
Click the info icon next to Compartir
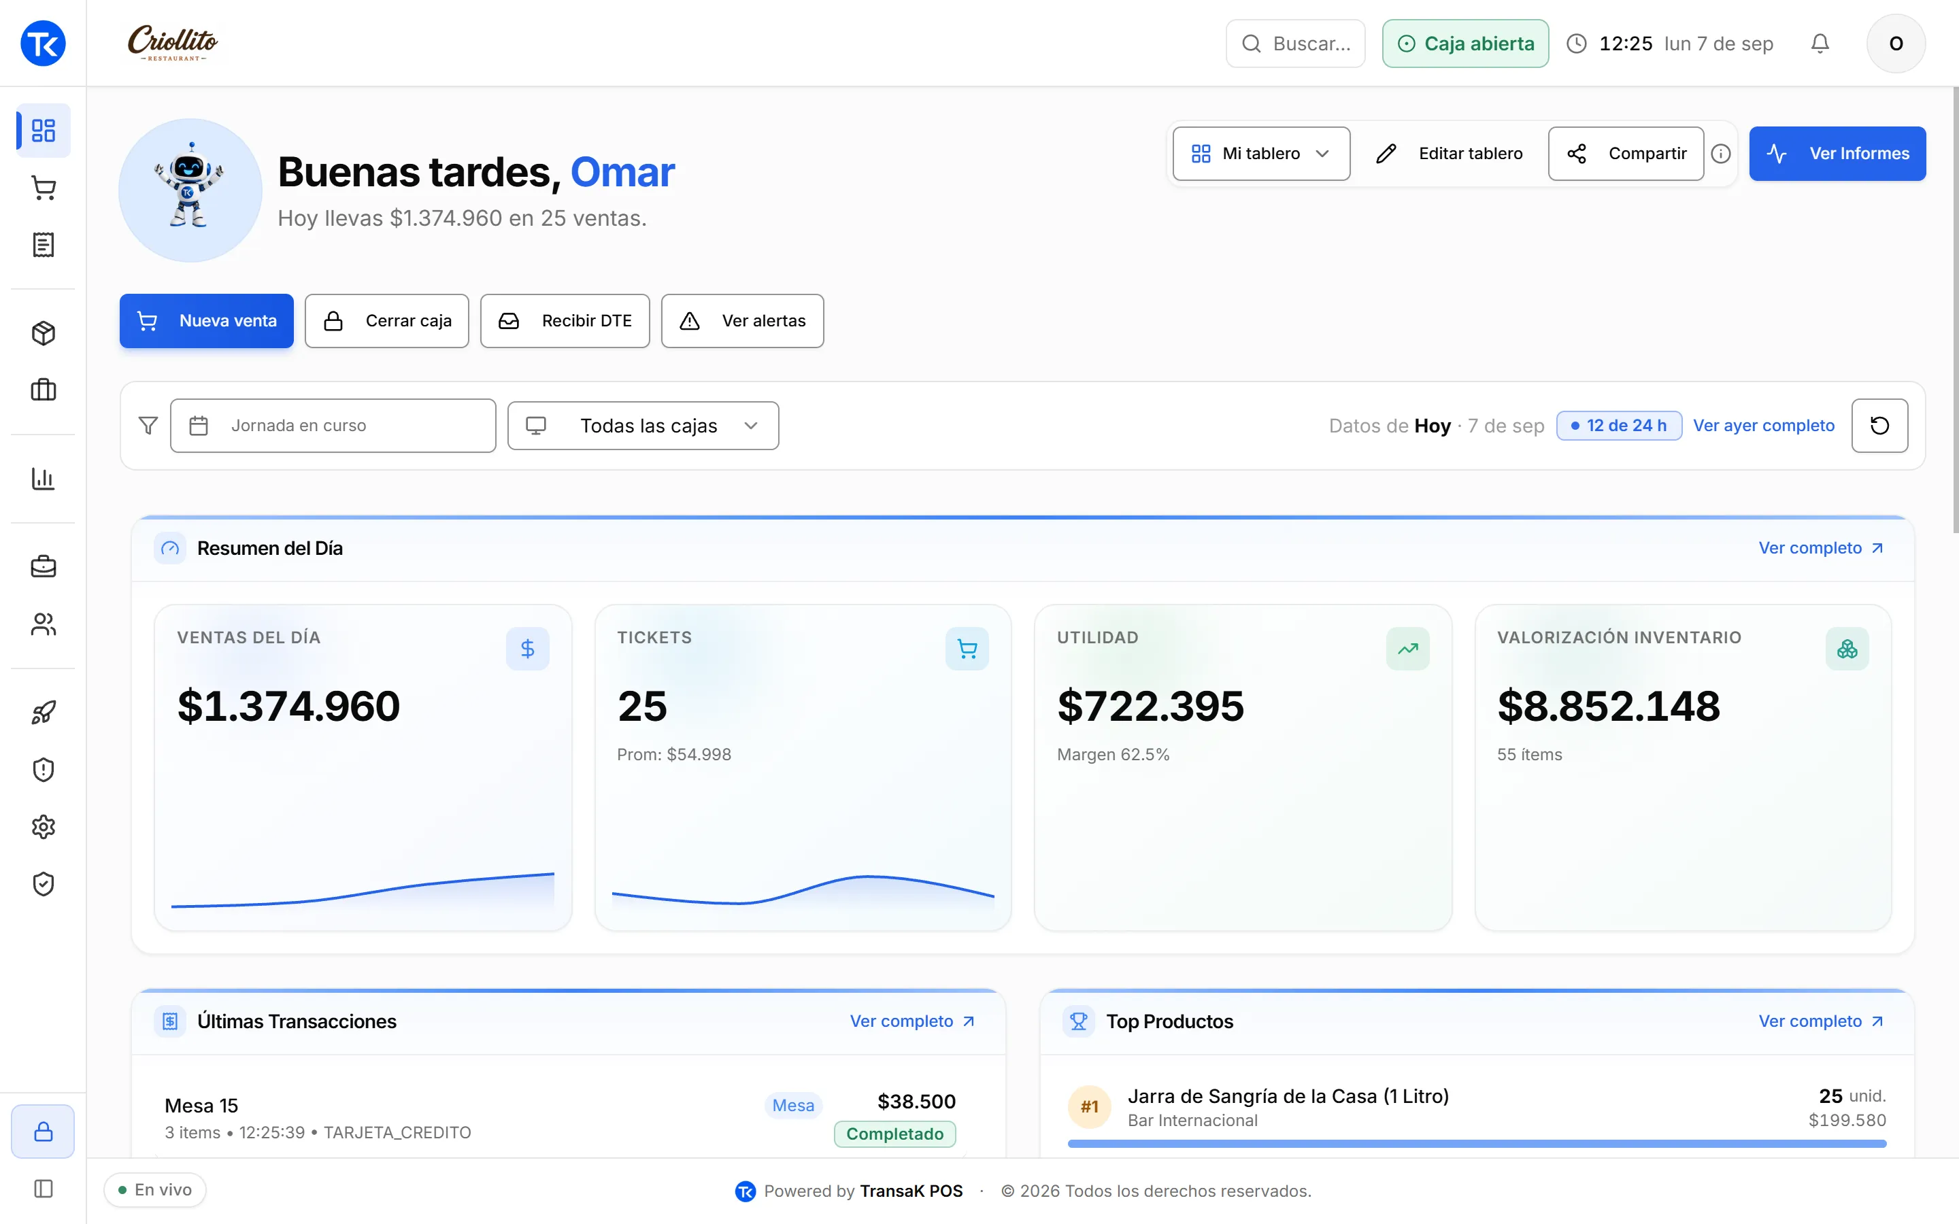(1721, 154)
